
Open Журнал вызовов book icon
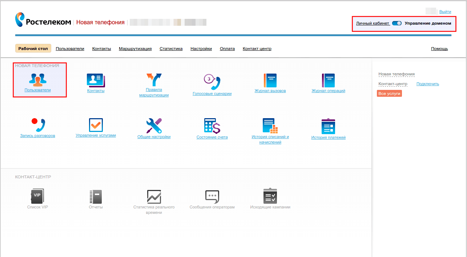tap(270, 80)
